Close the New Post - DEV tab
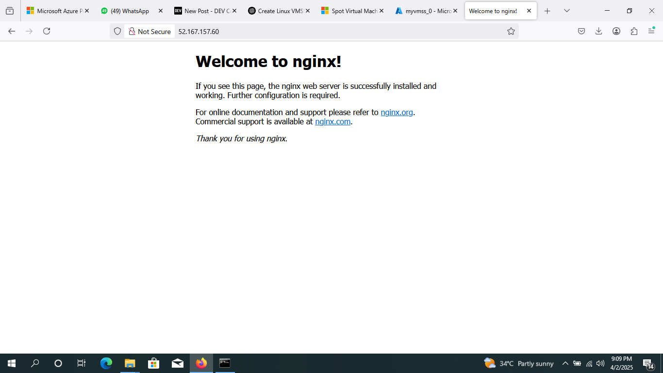This screenshot has width=663, height=373. pyautogui.click(x=234, y=11)
